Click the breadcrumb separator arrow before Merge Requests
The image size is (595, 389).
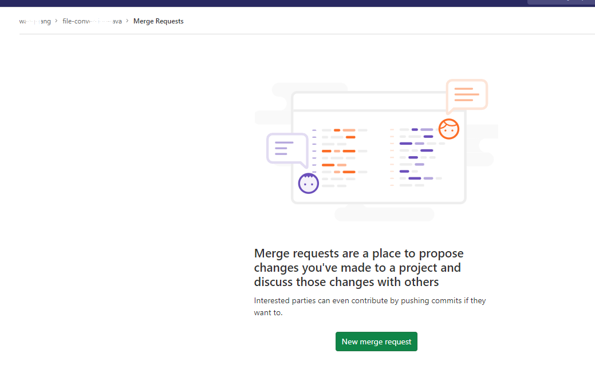click(127, 21)
